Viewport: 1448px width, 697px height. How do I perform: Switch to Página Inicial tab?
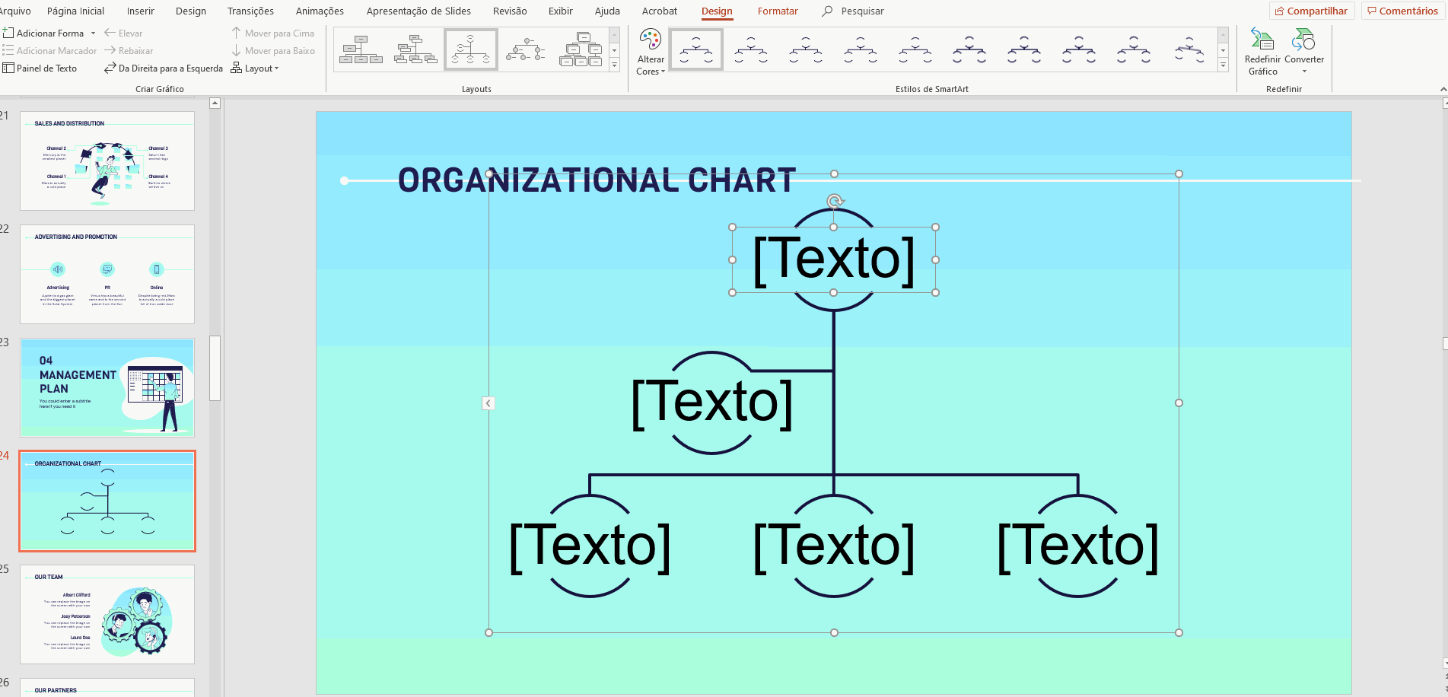pos(75,11)
